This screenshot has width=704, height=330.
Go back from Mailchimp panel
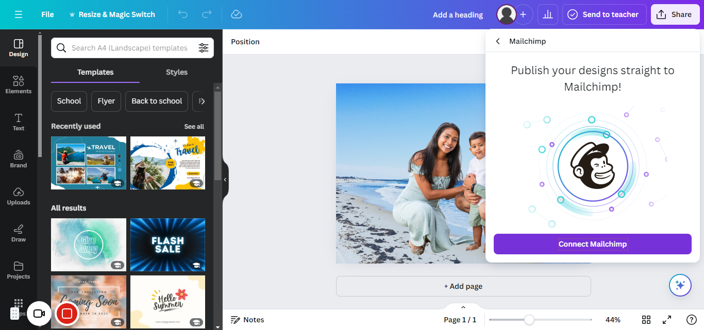[x=498, y=41]
